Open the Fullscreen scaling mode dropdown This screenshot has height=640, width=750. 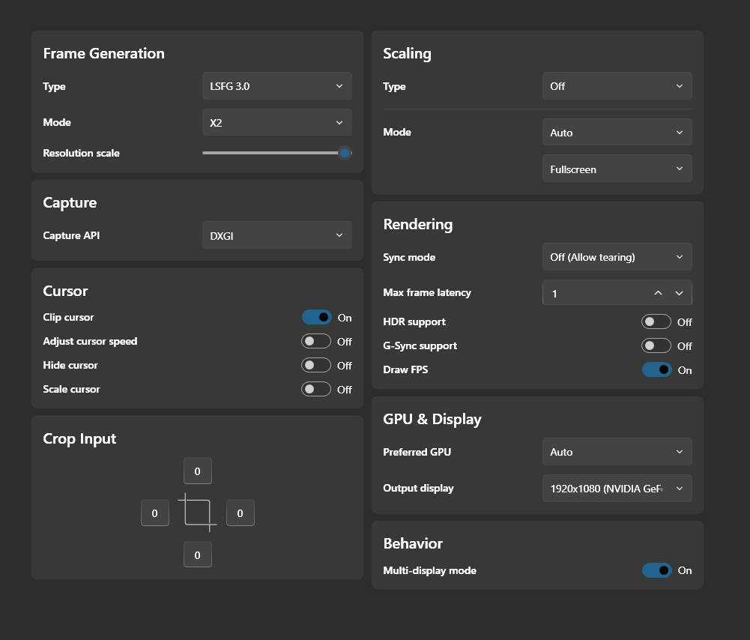[x=617, y=169]
